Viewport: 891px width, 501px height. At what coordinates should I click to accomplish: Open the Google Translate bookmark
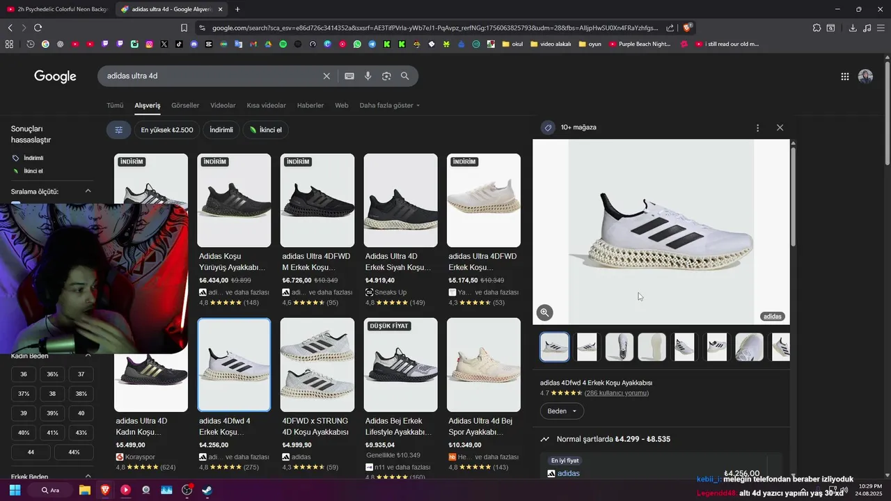click(238, 44)
